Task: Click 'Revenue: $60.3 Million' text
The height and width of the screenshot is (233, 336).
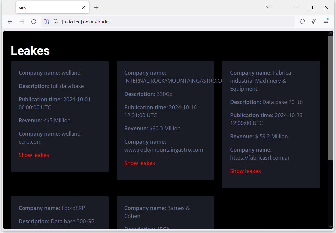Action: tap(152, 128)
